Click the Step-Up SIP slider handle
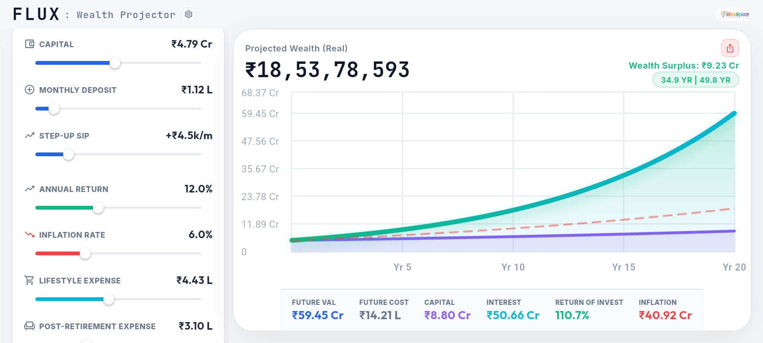This screenshot has width=763, height=343. pos(69,154)
